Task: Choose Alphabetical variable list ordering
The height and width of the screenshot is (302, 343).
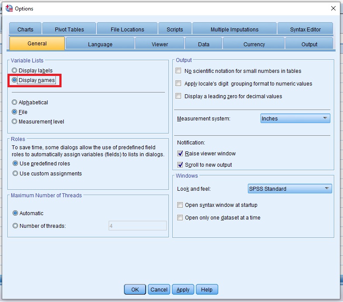Action: tap(14, 102)
